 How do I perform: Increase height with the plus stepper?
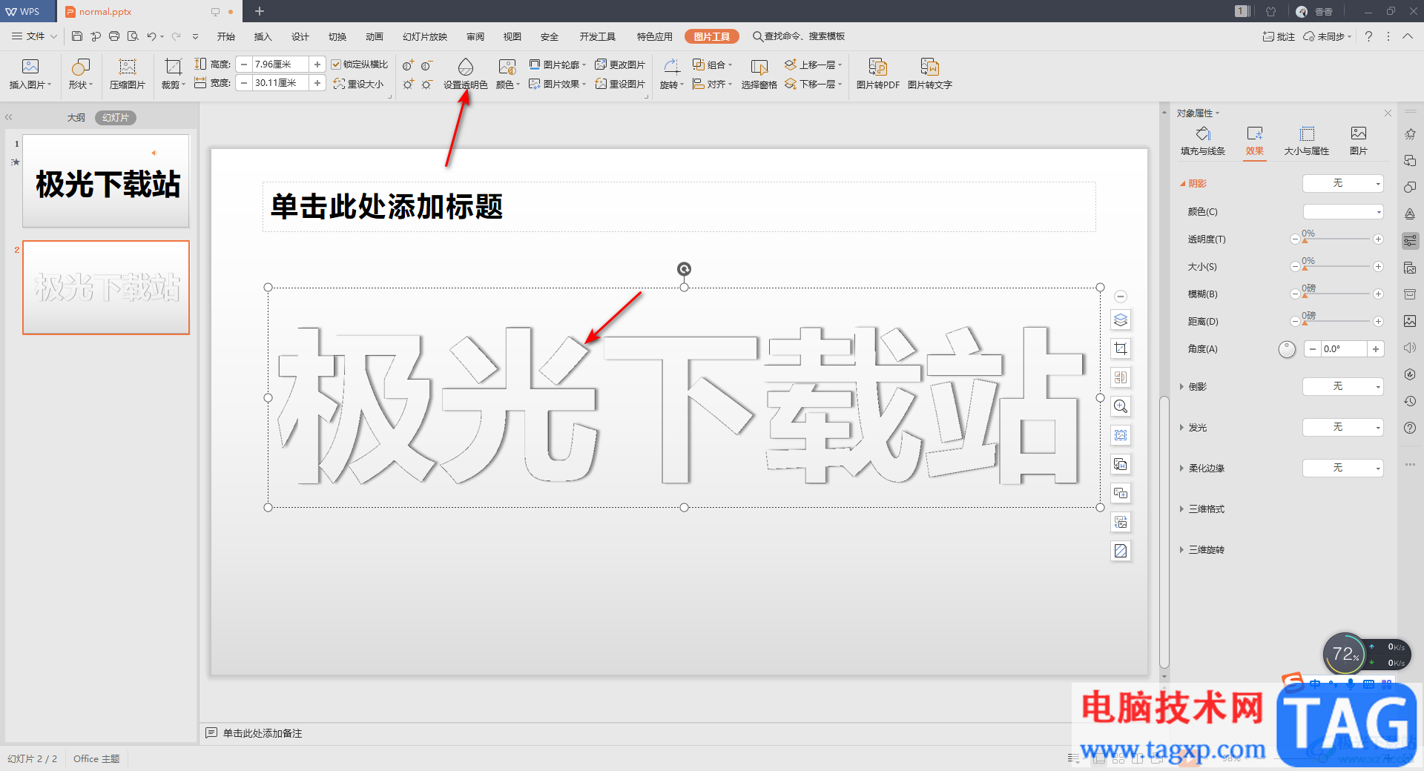pyautogui.click(x=317, y=64)
